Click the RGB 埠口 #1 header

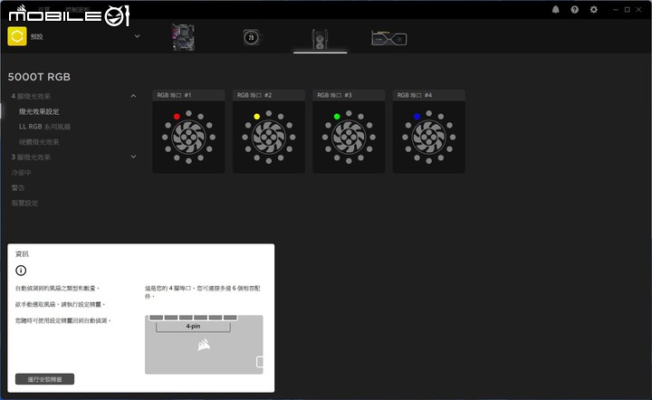188,95
